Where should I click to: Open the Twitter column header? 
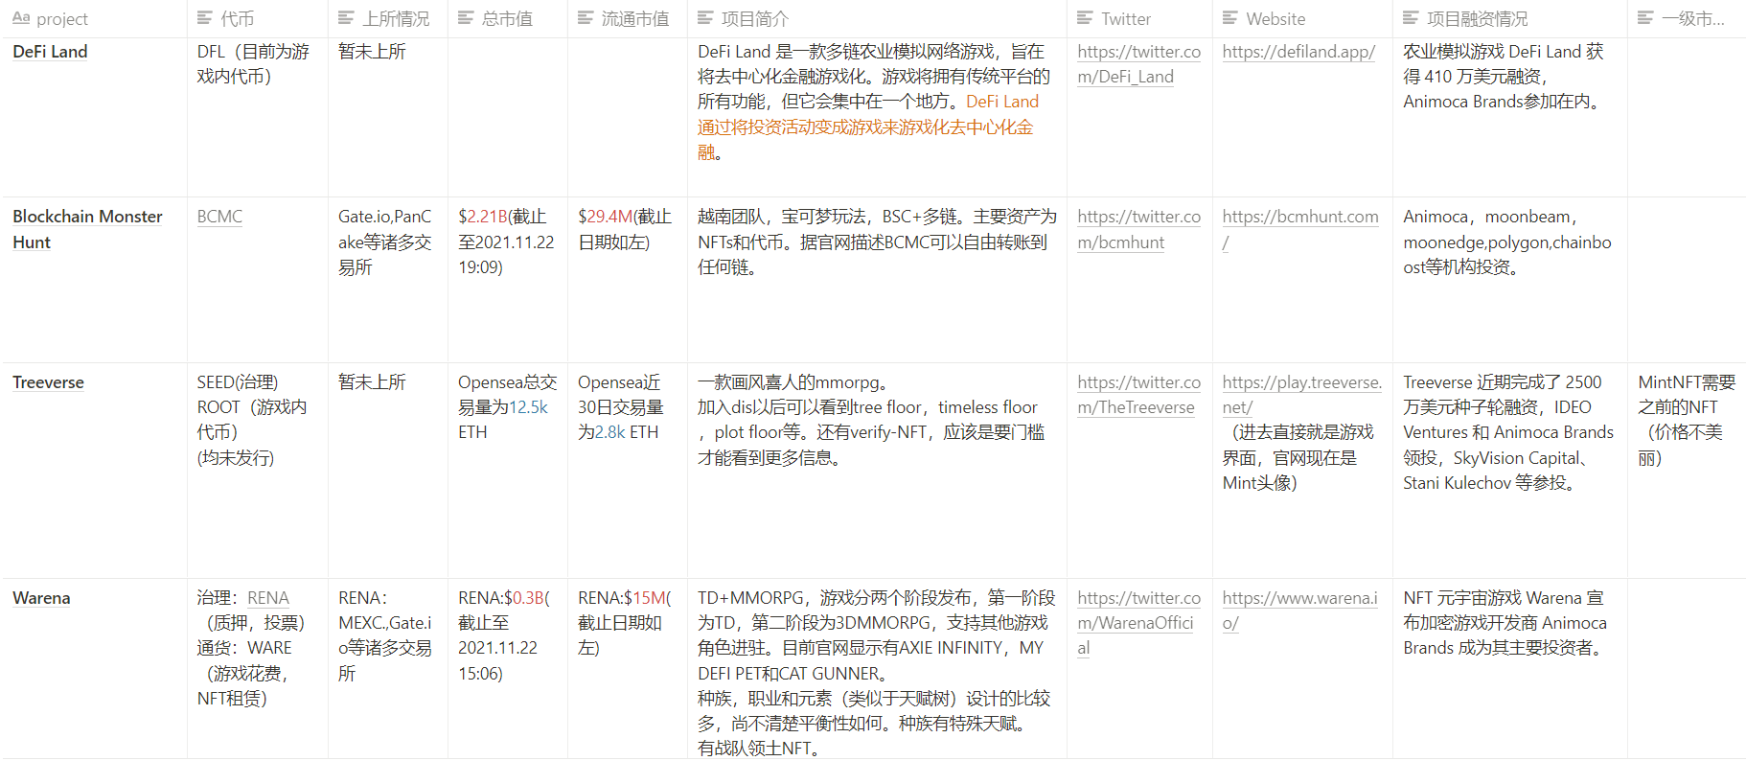[1139, 18]
